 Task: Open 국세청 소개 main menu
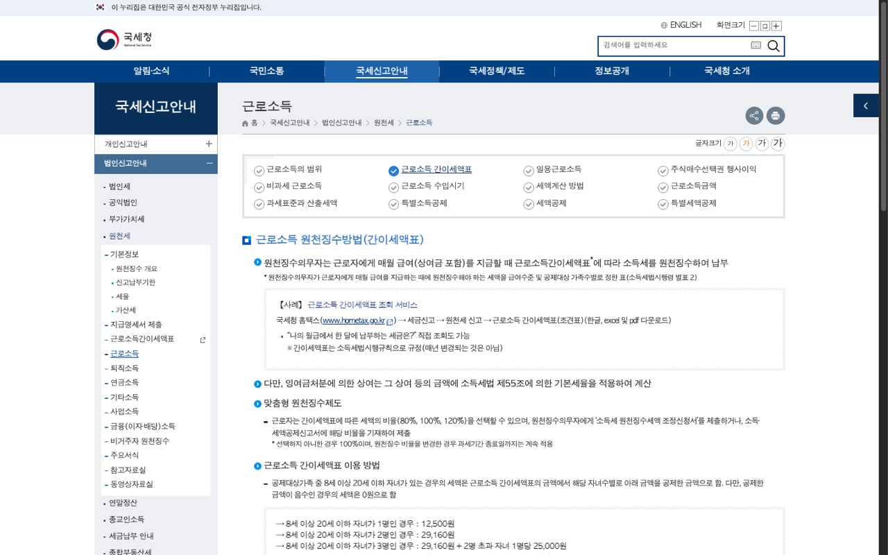click(x=727, y=71)
